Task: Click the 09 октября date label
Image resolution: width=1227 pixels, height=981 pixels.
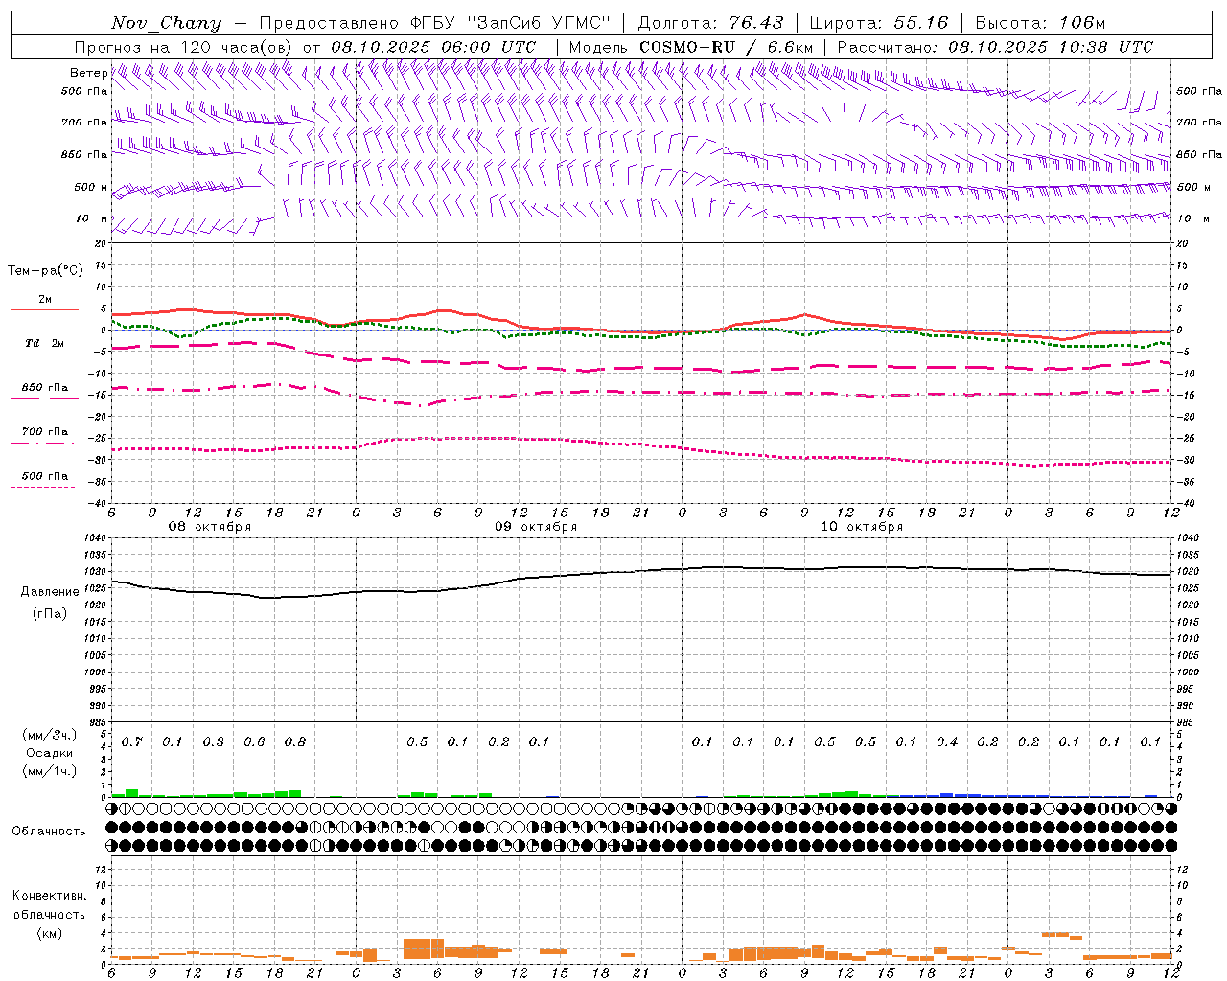Action: (x=536, y=527)
